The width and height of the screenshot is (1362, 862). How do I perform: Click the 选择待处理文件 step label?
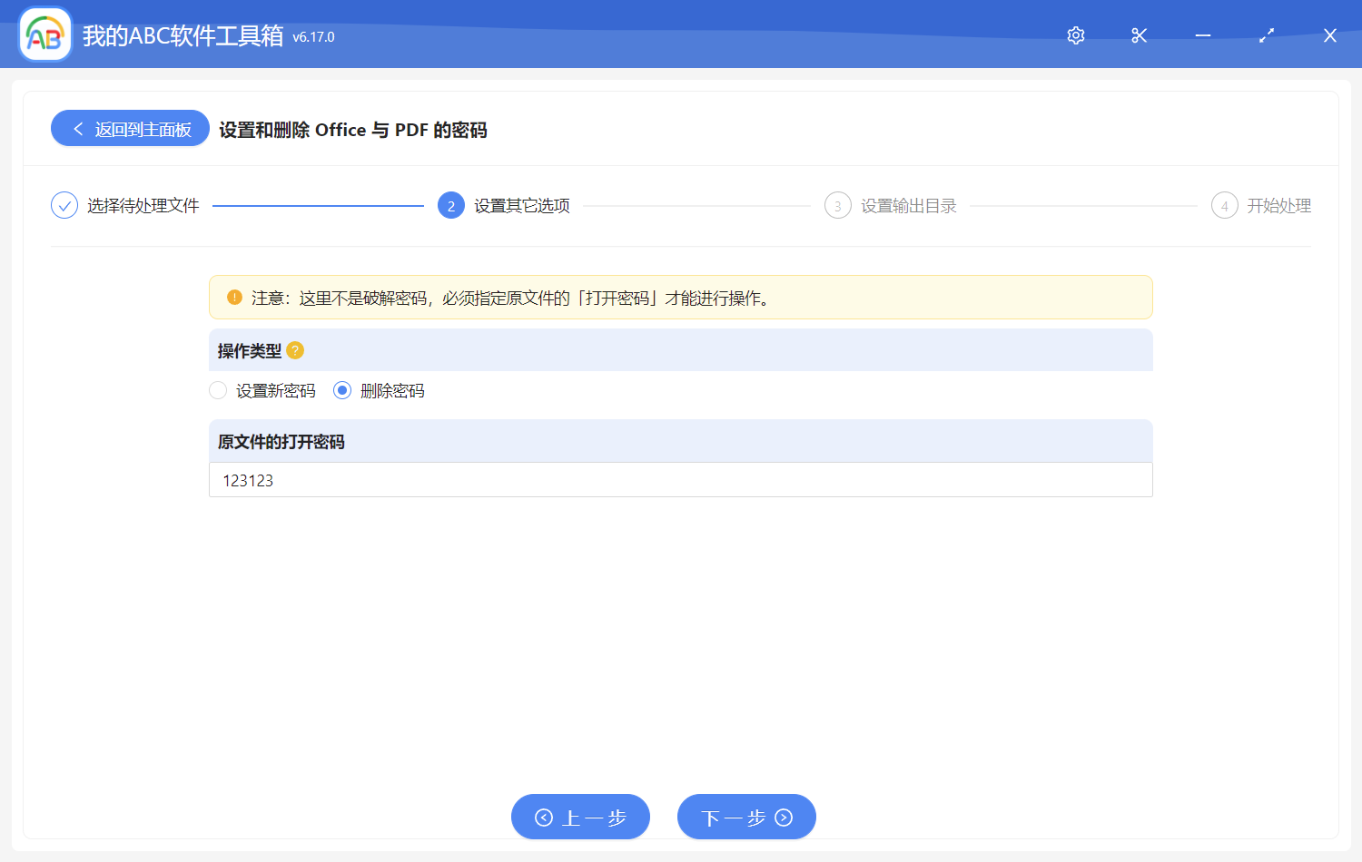[x=143, y=205]
